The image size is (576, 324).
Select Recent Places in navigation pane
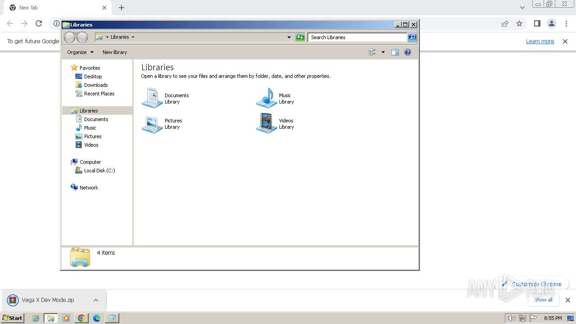[99, 94]
